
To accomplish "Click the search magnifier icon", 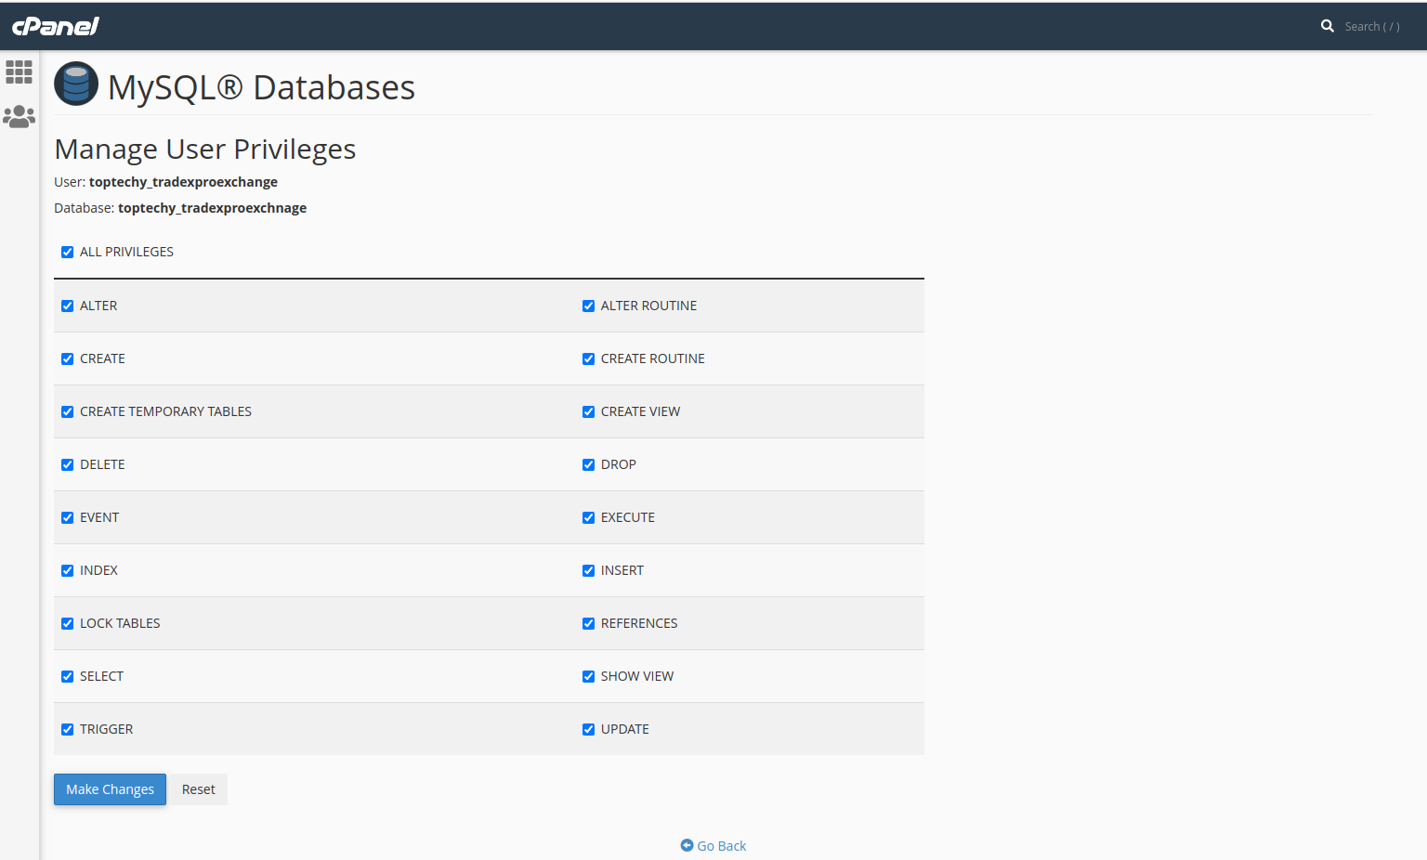I will [x=1327, y=26].
